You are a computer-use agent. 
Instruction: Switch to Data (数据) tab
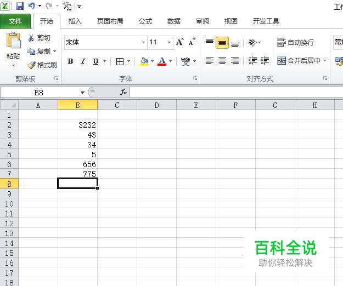tap(173, 21)
